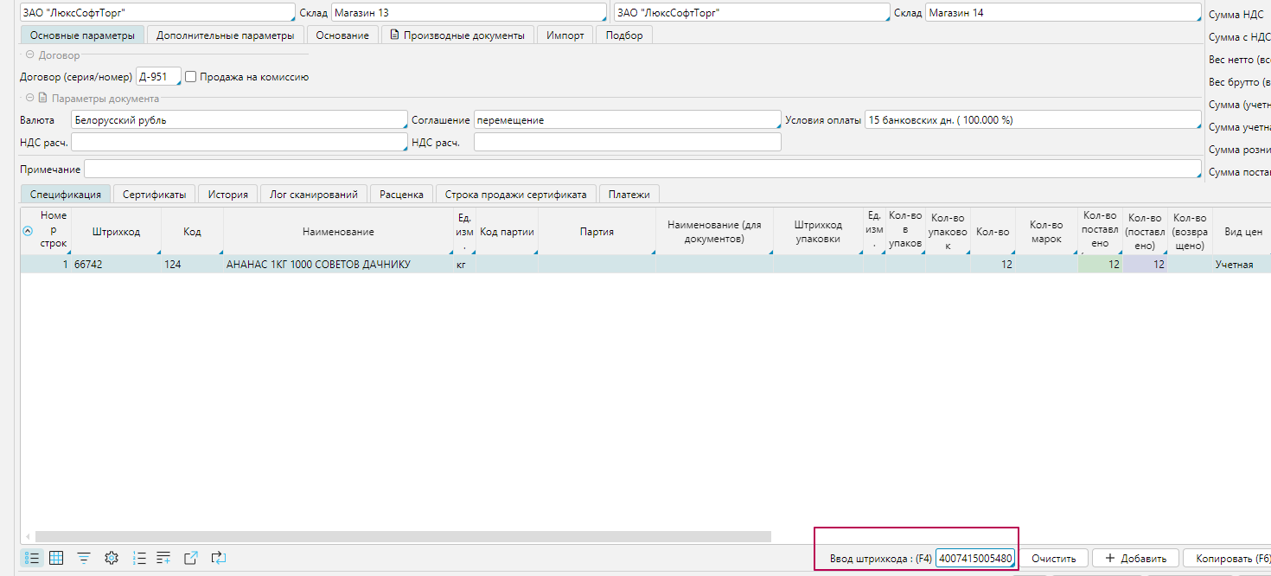Expand the round chevron in table header corner

coord(27,231)
